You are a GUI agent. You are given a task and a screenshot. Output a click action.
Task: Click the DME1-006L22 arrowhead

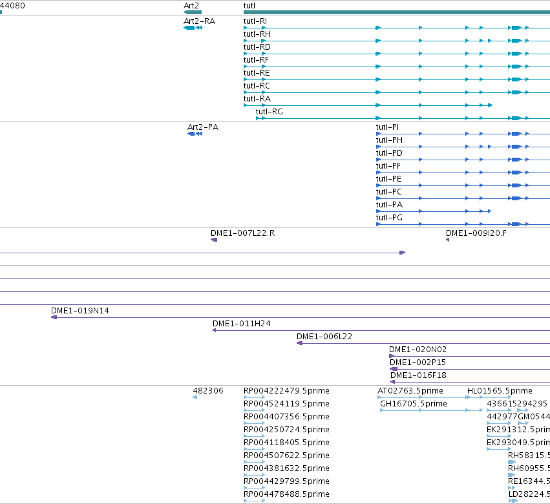299,343
